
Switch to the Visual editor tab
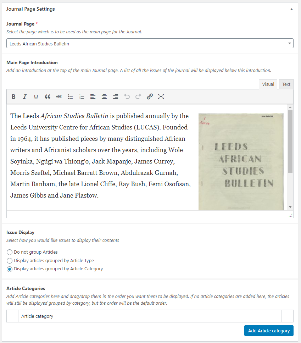click(268, 84)
